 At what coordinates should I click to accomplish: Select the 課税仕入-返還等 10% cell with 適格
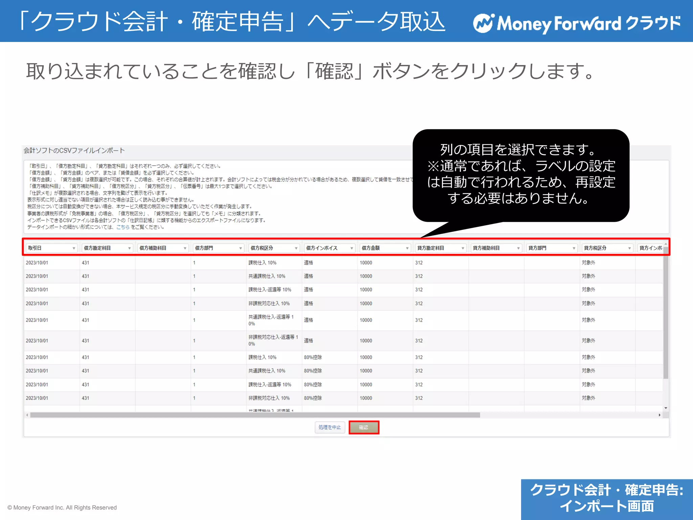[274, 290]
